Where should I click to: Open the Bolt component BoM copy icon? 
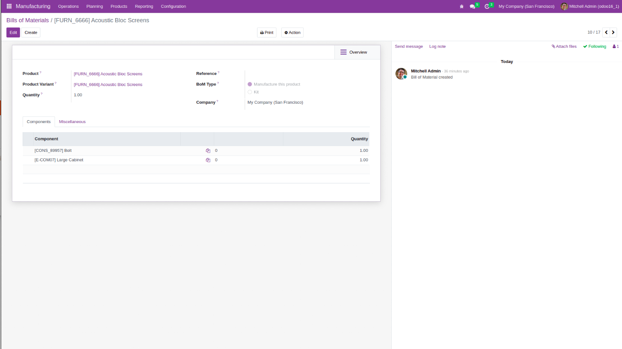208,151
